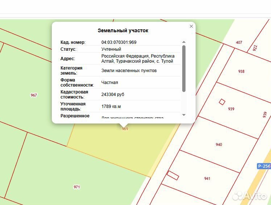
Task: Click the address Российская Федерация, Республика Алтай
Action: pos(138,59)
